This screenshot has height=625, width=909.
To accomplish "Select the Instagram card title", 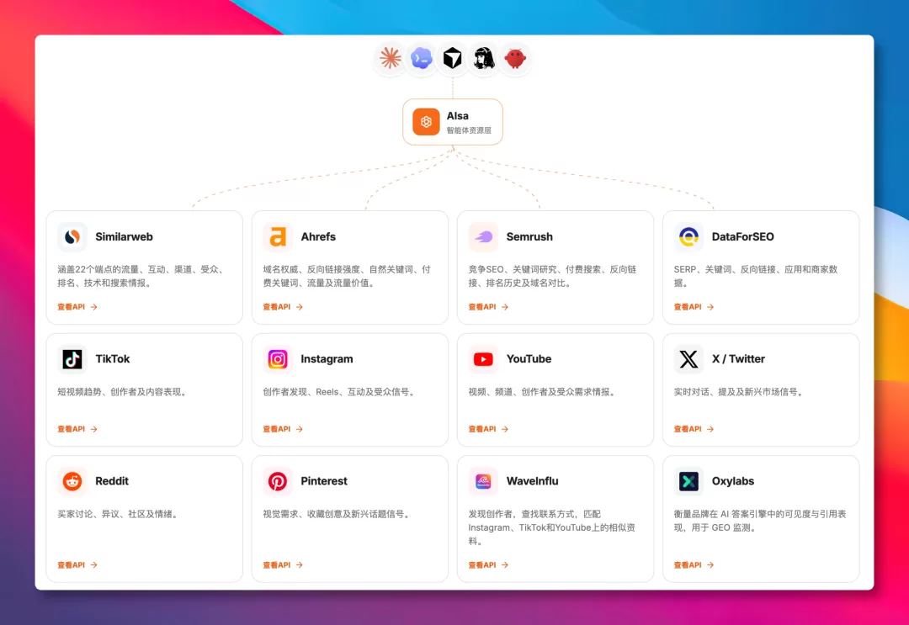I will tap(327, 359).
